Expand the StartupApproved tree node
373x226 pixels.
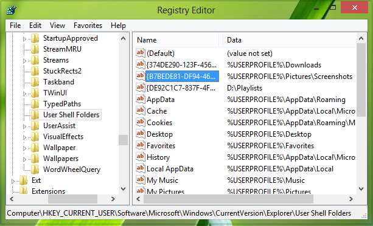click(x=24, y=39)
